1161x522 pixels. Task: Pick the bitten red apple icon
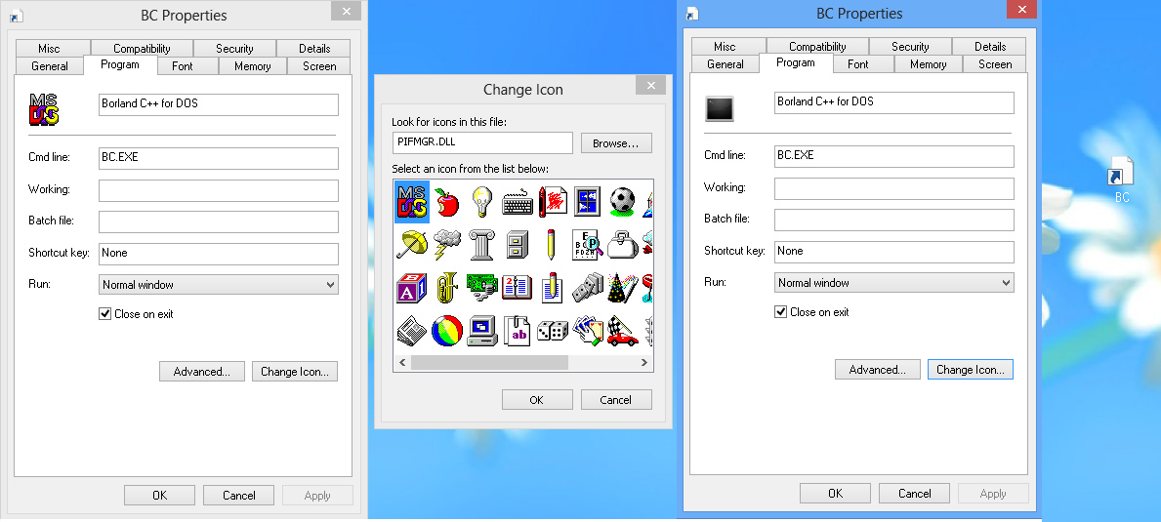tap(445, 202)
